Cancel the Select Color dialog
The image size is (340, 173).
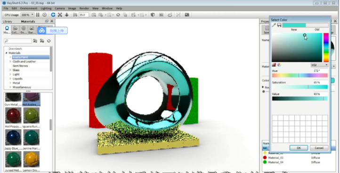[319, 148]
